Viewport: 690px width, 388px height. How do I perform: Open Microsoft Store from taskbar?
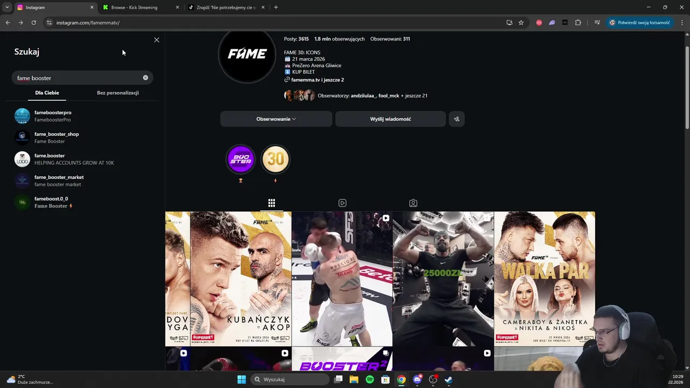point(385,379)
